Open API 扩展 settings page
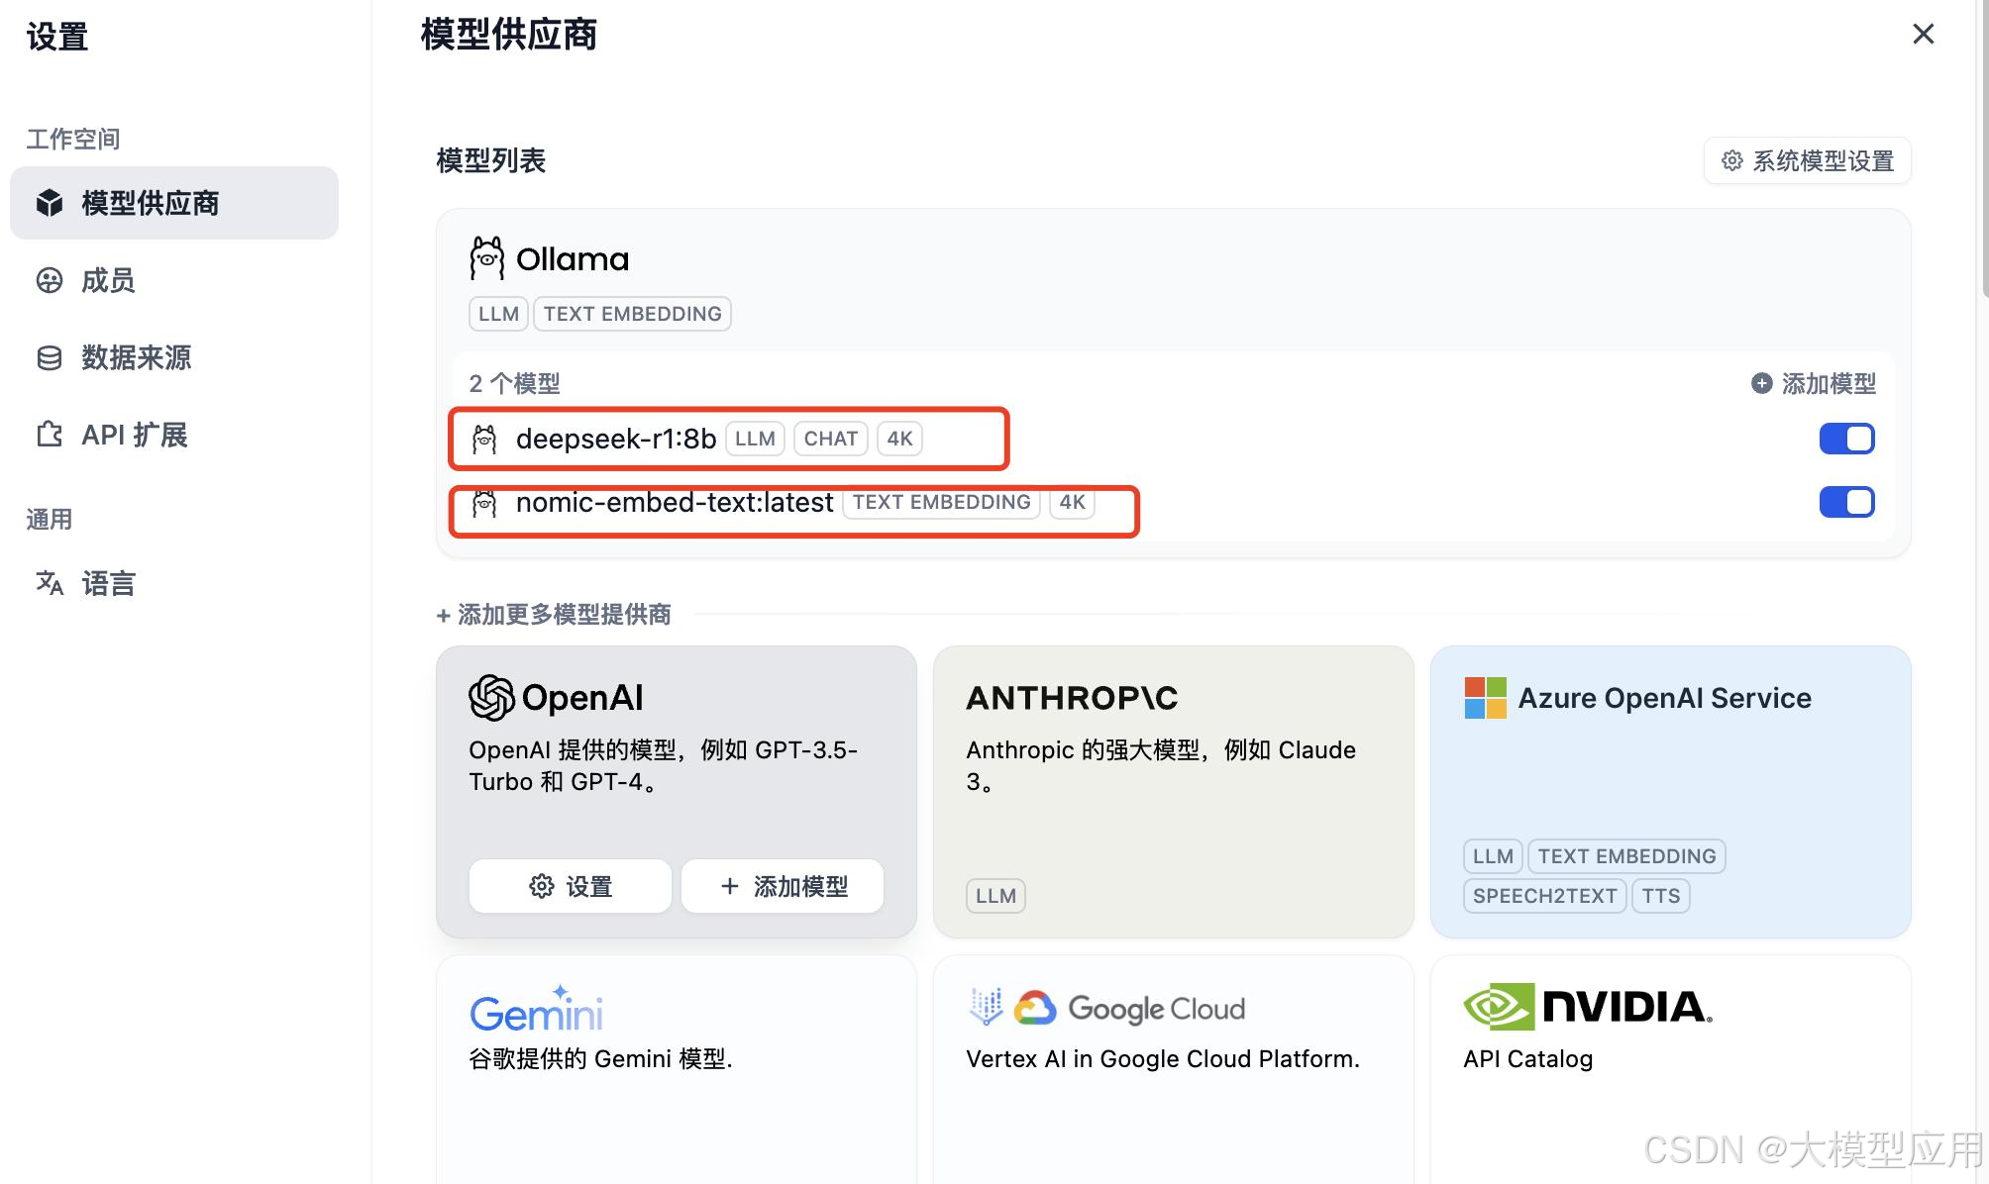1989x1184 pixels. coord(134,435)
